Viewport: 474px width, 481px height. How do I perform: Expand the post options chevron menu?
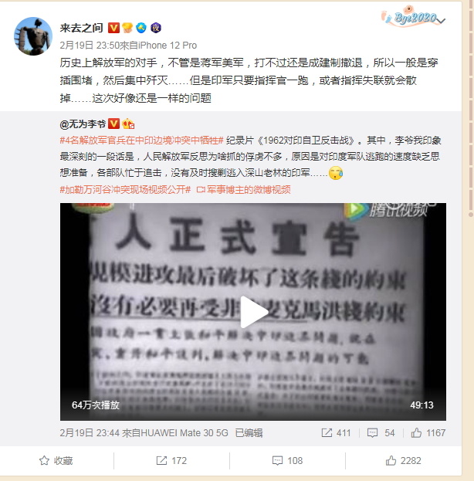(441, 21)
